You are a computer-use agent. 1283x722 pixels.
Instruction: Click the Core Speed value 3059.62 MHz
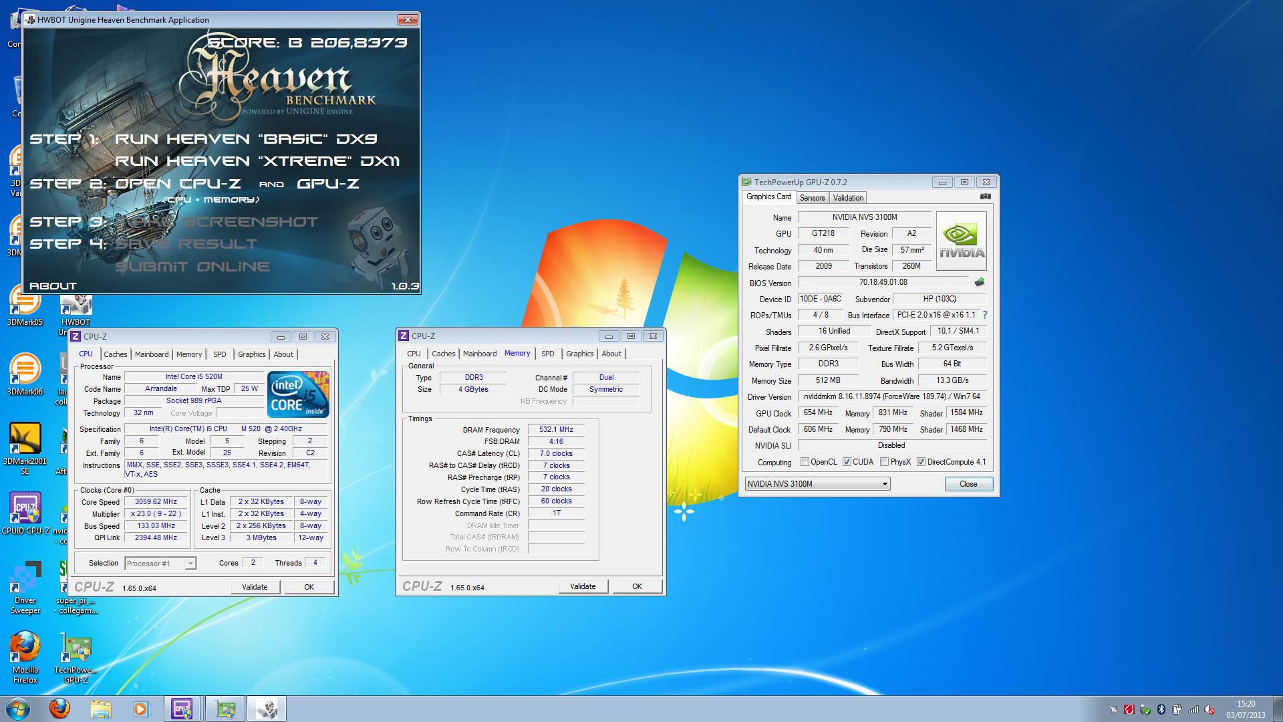point(156,502)
